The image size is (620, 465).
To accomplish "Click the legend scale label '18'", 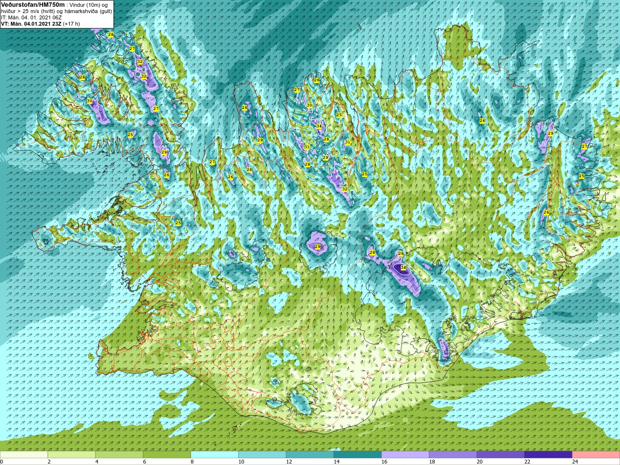I will pyautogui.click(x=432, y=462).
